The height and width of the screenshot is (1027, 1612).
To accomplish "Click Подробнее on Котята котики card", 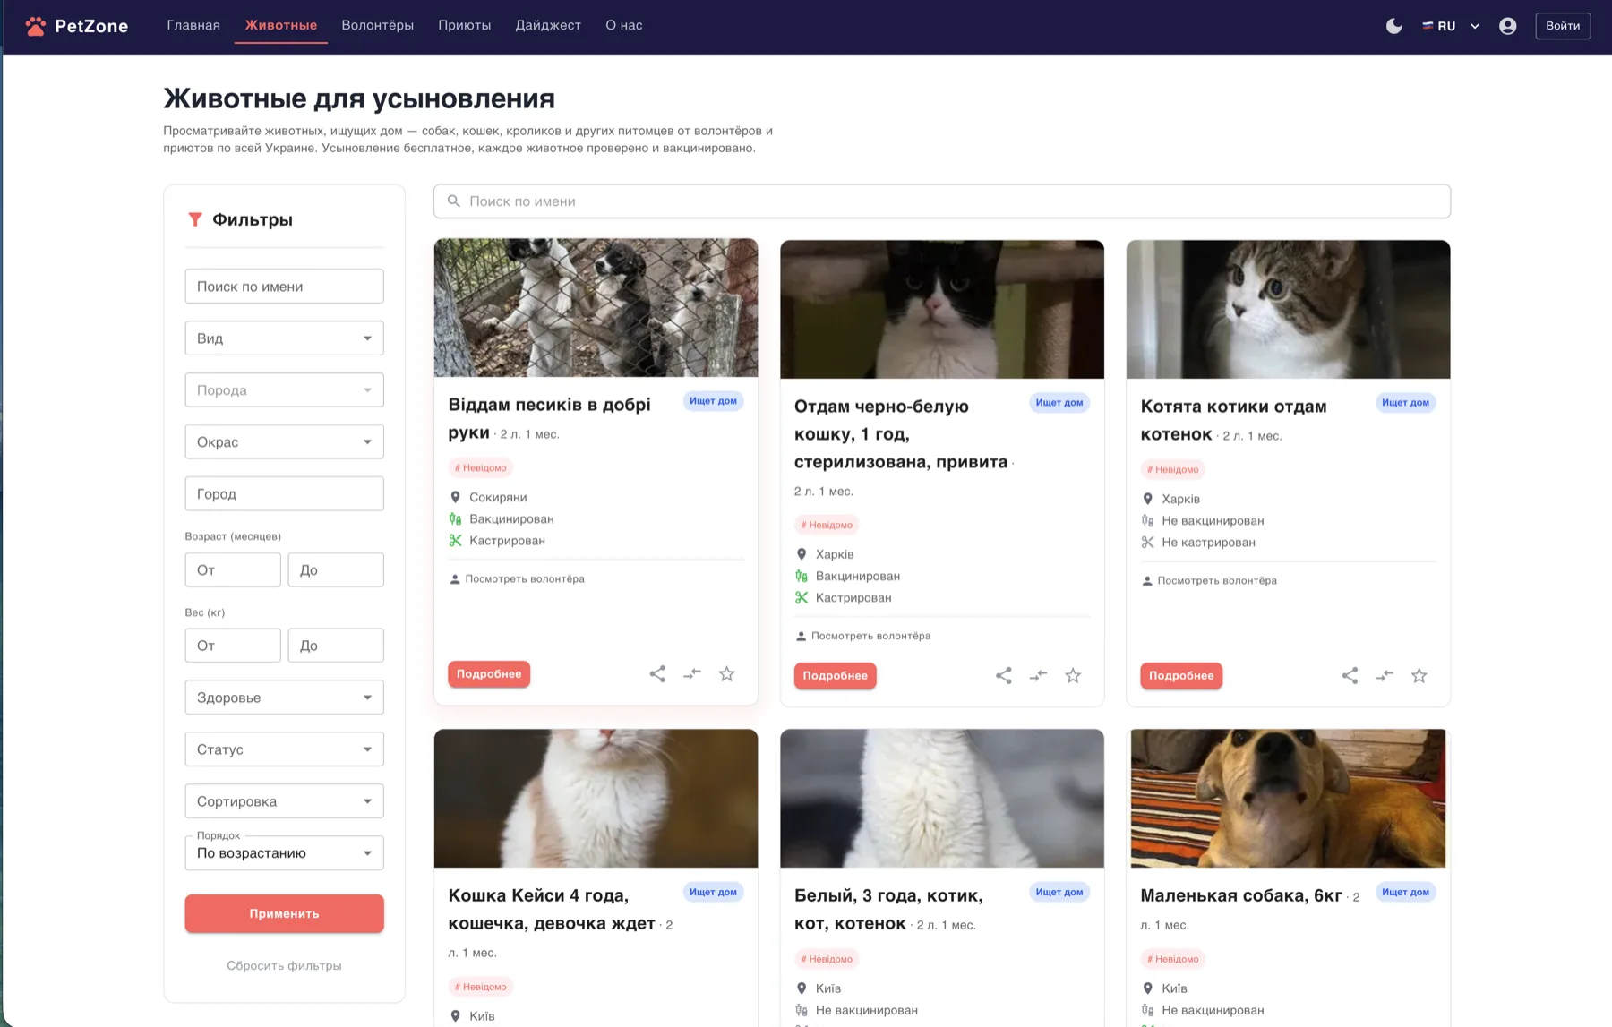I will click(1181, 676).
